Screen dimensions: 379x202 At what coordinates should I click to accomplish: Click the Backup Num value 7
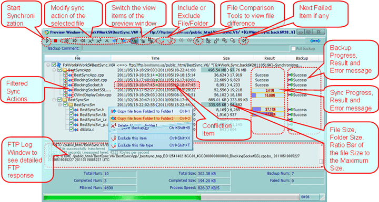pyautogui.click(x=307, y=174)
